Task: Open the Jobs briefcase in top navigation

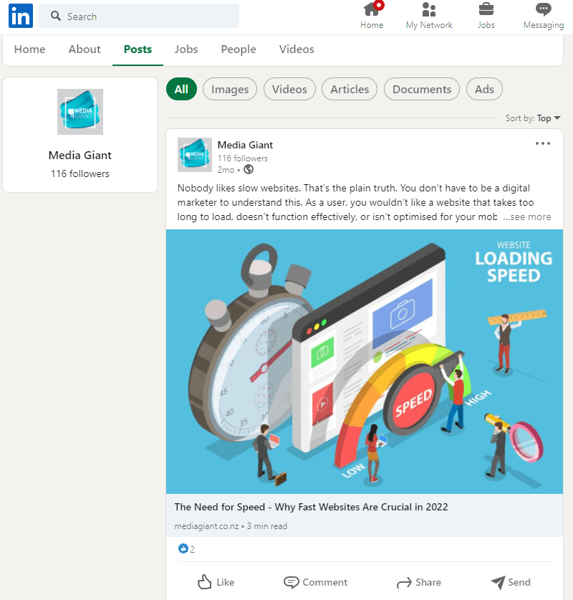Action: [x=486, y=15]
